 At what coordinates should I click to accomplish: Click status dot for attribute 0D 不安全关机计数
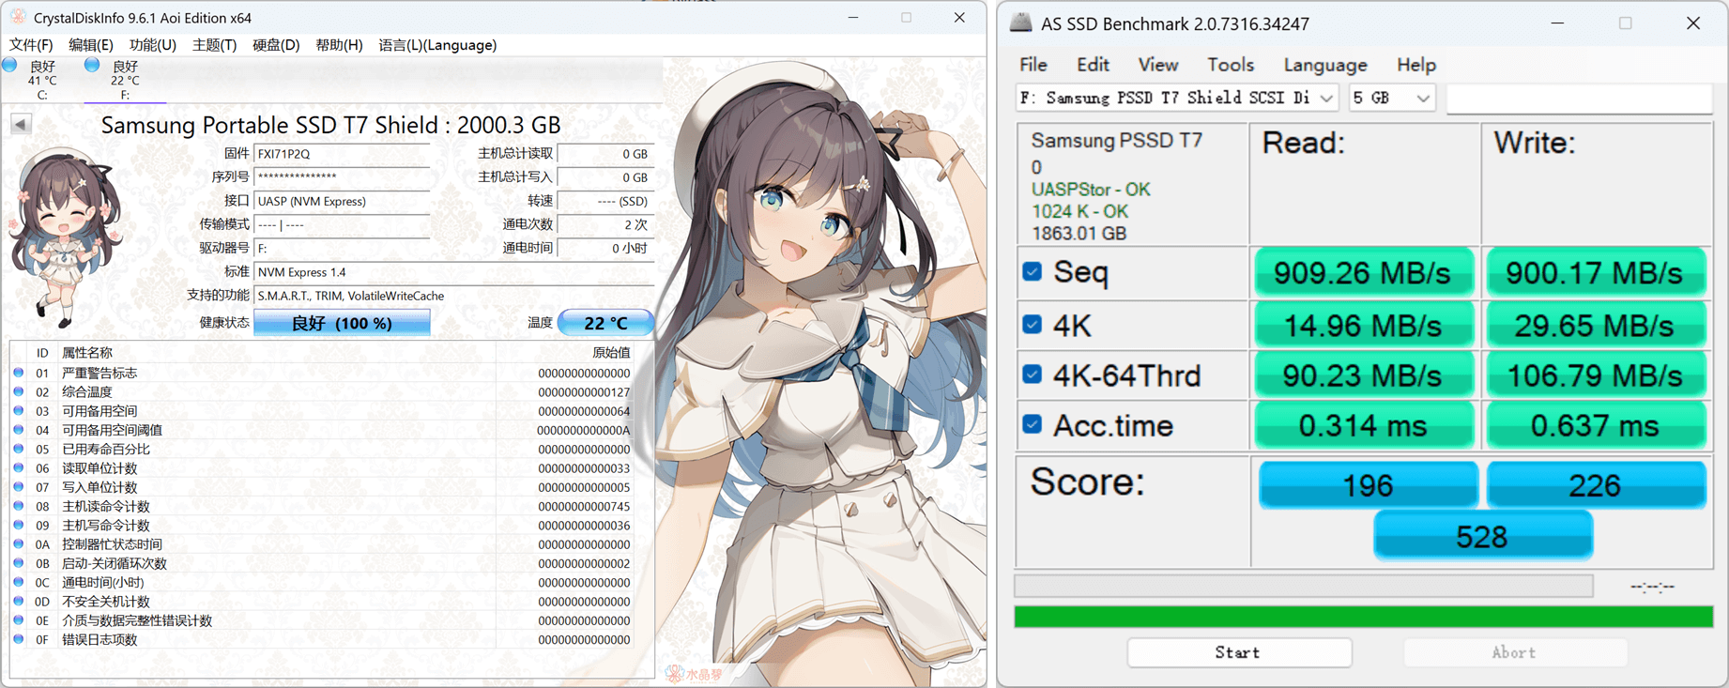click(19, 601)
